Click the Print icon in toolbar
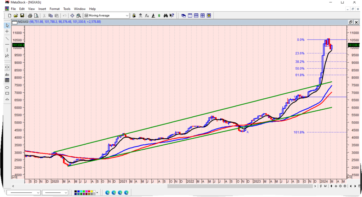Screen dimensions: 362x197 [30, 16]
